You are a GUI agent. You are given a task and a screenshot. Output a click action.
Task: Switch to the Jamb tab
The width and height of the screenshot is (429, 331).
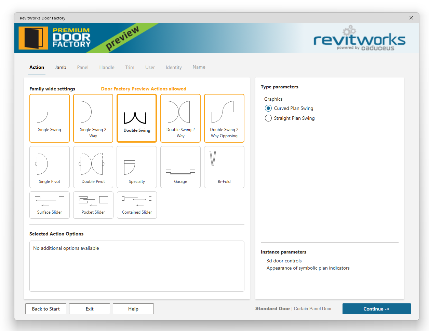coord(61,67)
